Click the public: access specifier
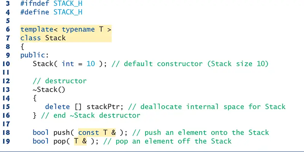 tap(35, 55)
